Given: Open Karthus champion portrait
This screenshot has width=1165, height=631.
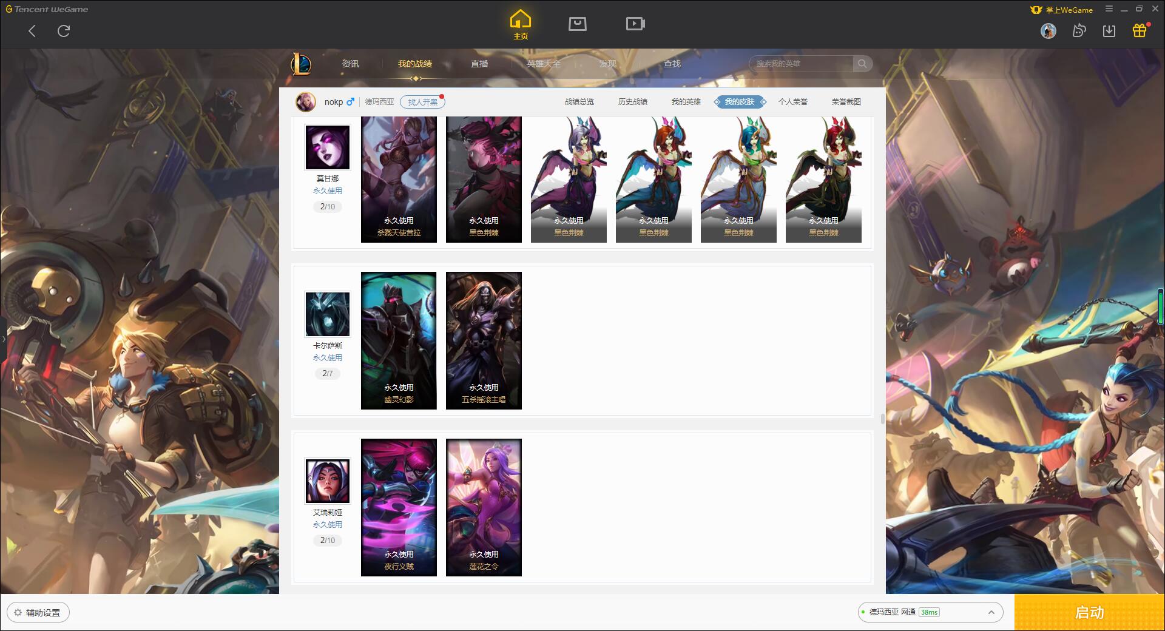Looking at the screenshot, I should point(328,314).
